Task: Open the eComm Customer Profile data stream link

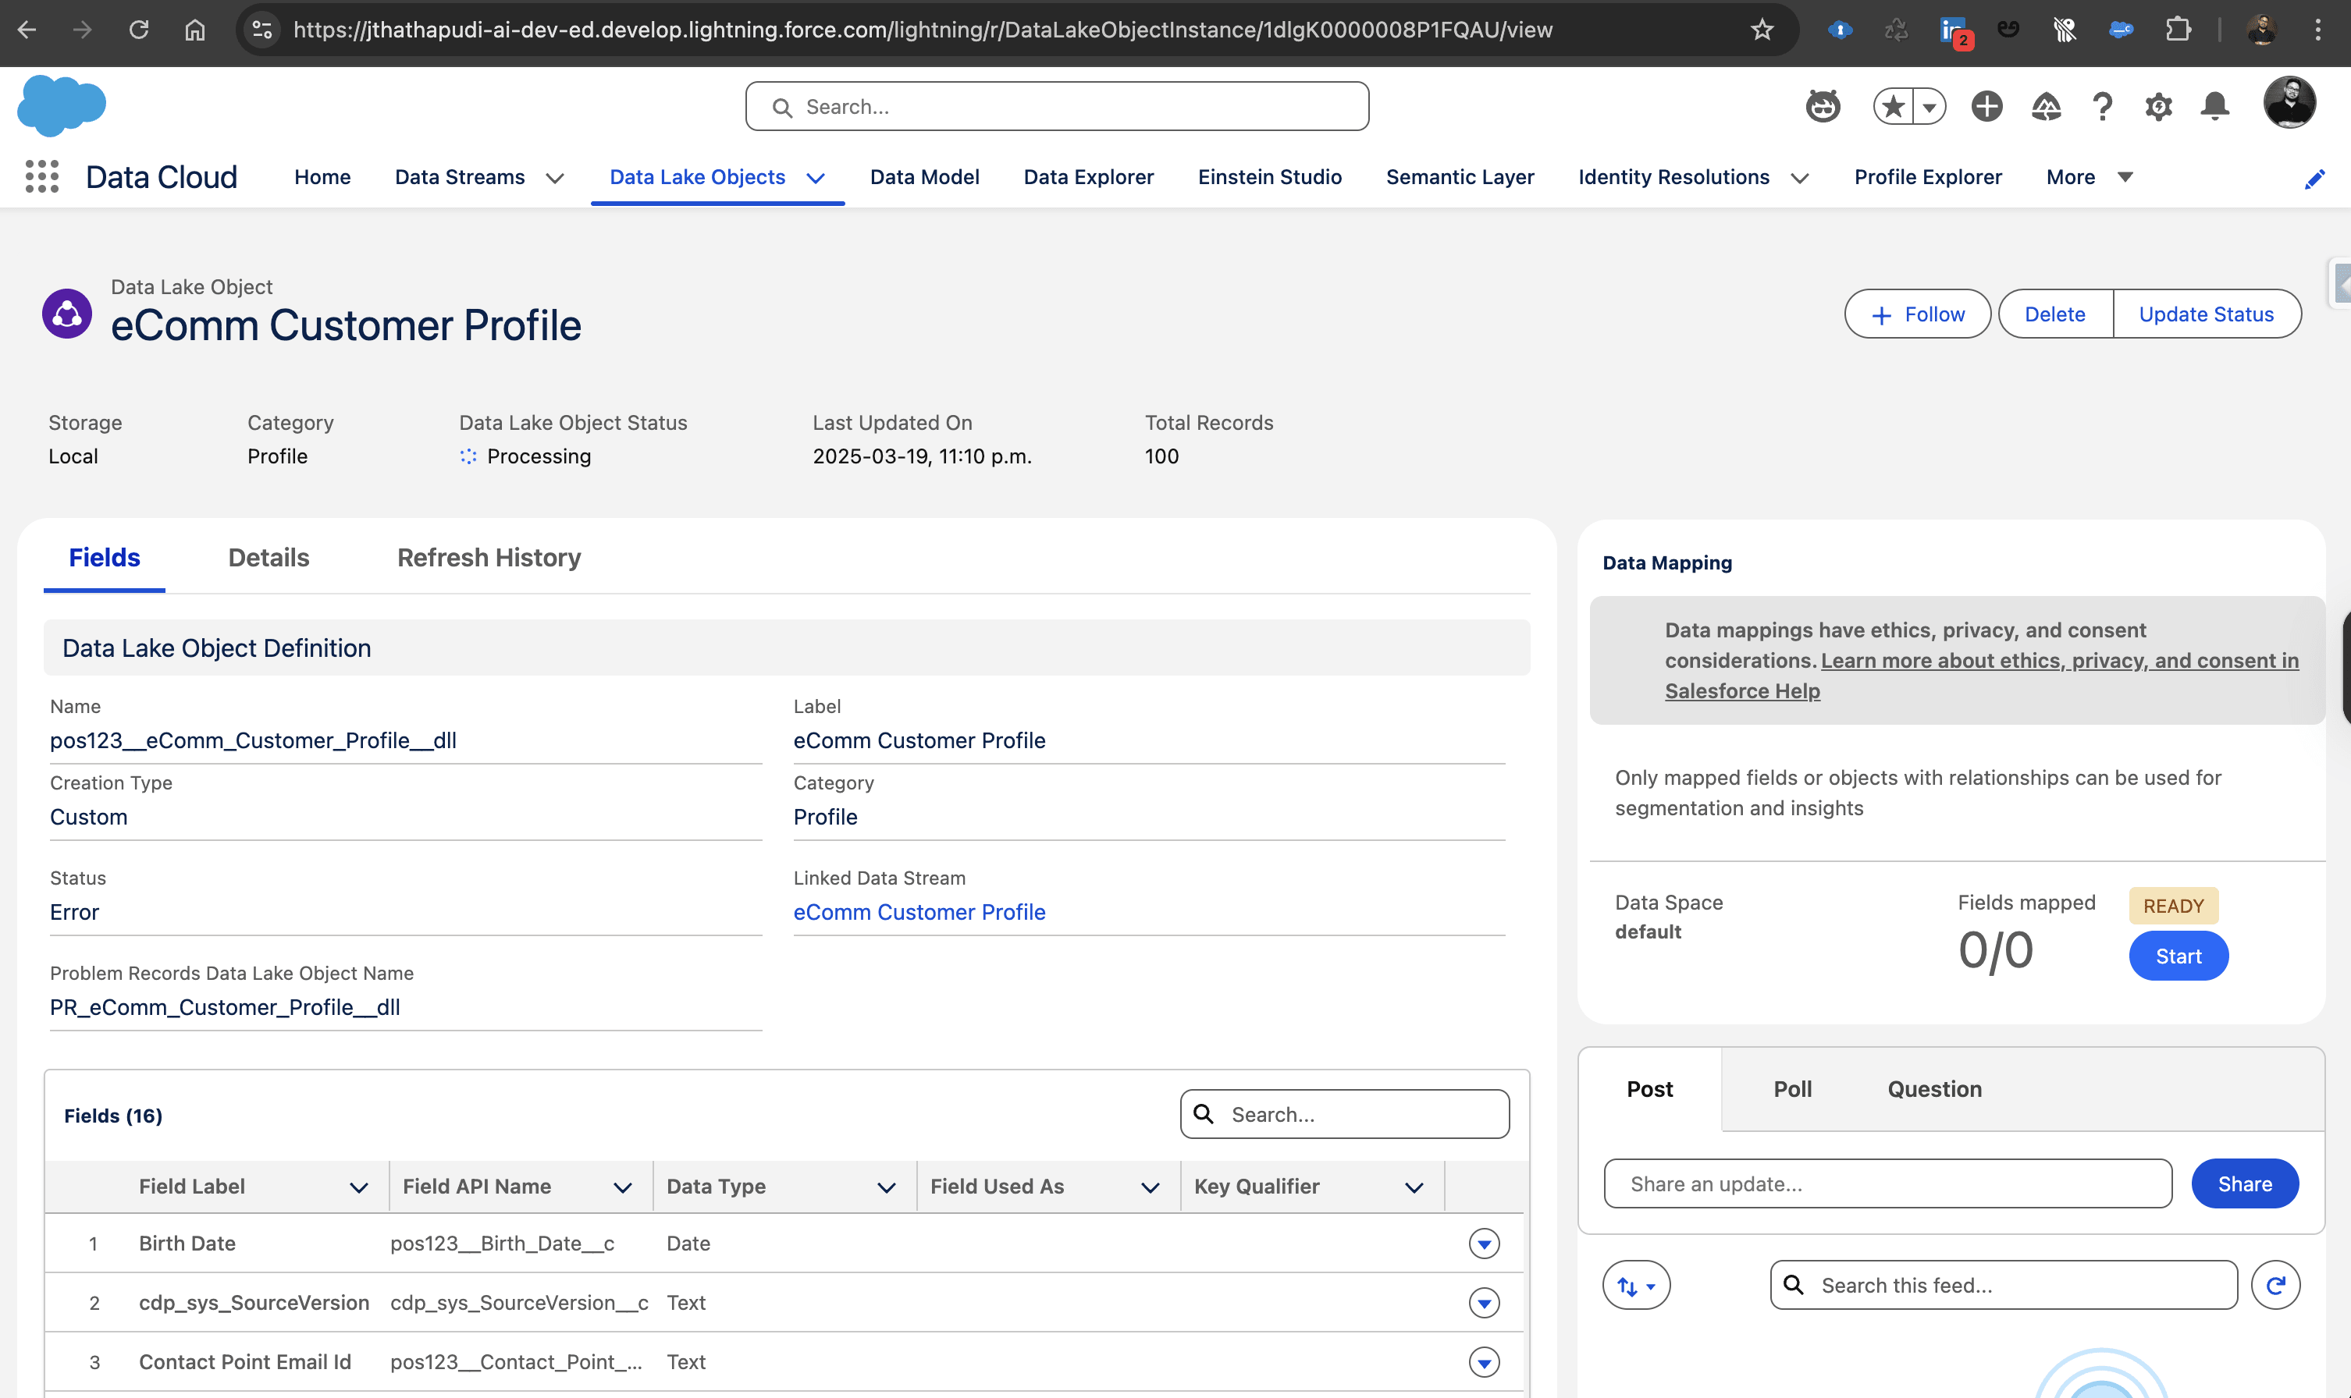Action: (919, 912)
